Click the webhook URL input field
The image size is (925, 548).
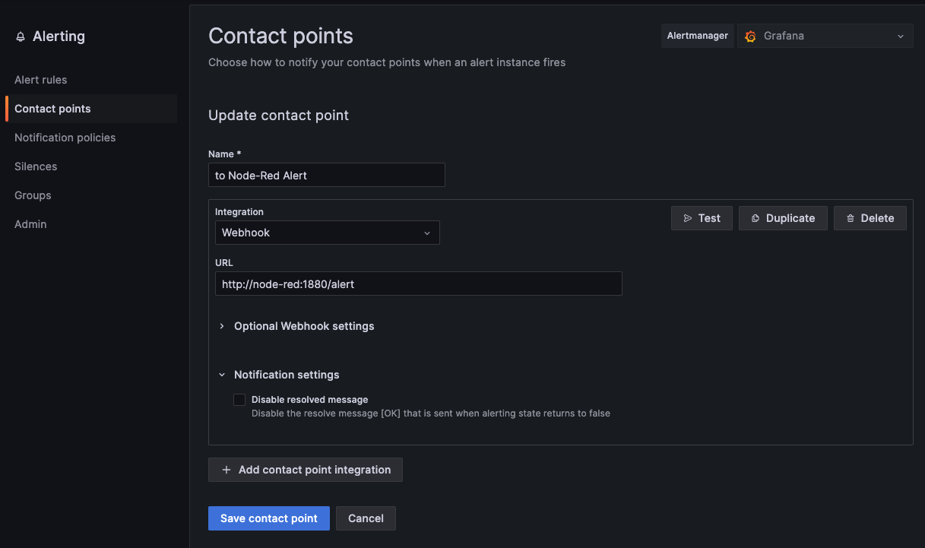(x=418, y=284)
